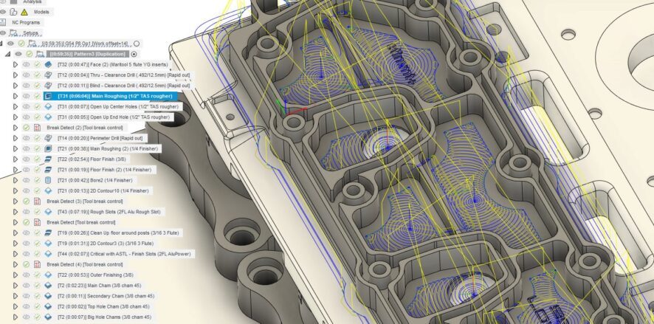Click the pocket icon beside Clean Up floor around posts

[x=48, y=232]
